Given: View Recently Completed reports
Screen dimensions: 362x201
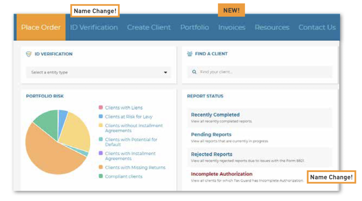Looking at the screenshot, I should tap(215, 115).
